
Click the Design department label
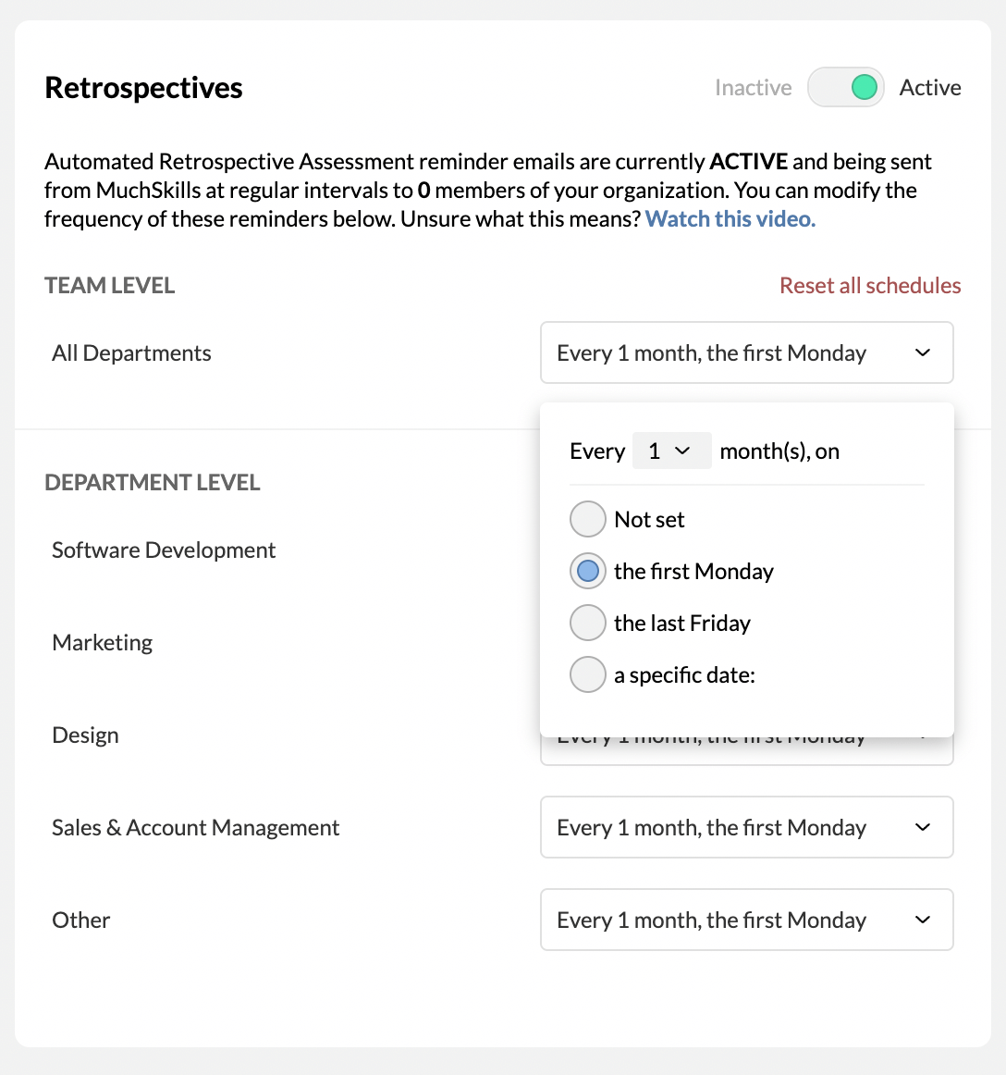(x=86, y=735)
